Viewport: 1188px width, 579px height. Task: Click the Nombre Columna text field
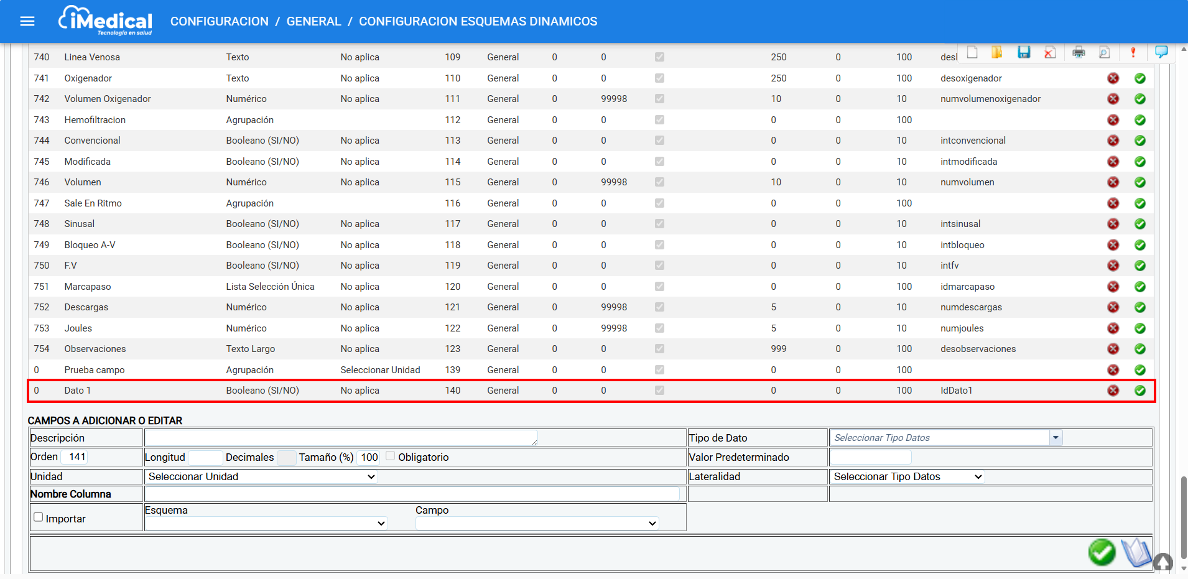click(x=412, y=494)
